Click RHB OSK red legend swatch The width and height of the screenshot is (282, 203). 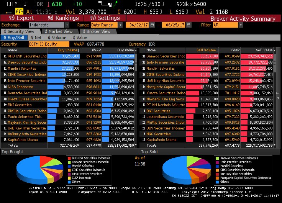tap(69, 158)
